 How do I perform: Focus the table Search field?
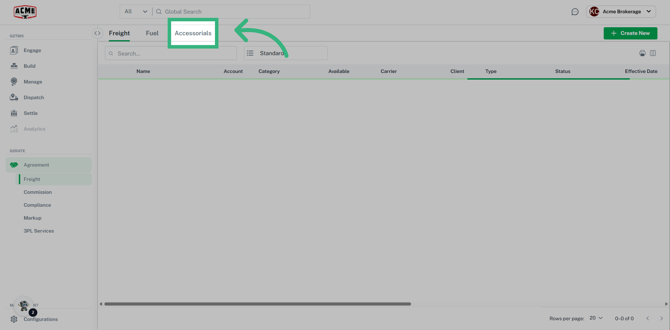[171, 53]
